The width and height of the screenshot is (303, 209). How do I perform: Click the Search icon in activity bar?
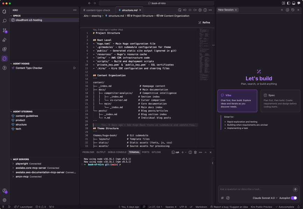(x=5, y=21)
